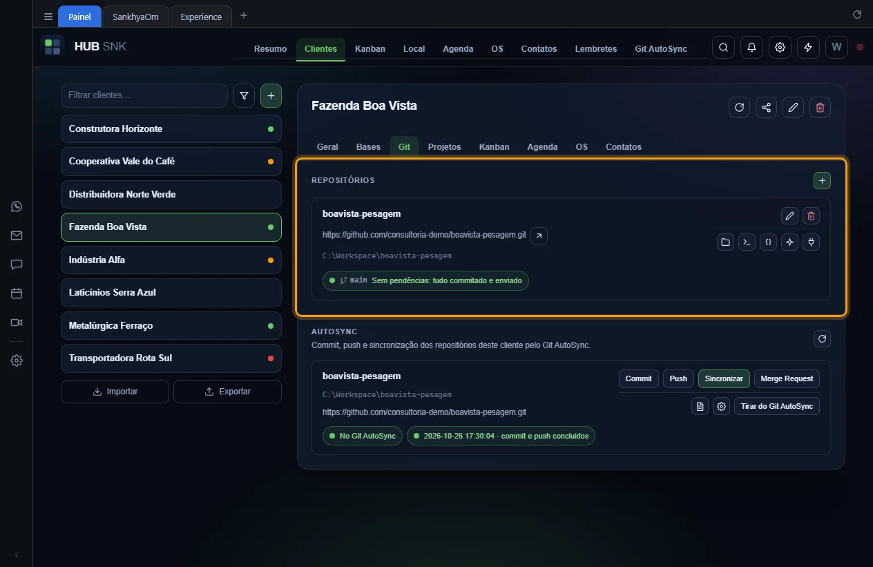Click the commit e push concluídos timestamp badge
The height and width of the screenshot is (567, 873).
501,436
